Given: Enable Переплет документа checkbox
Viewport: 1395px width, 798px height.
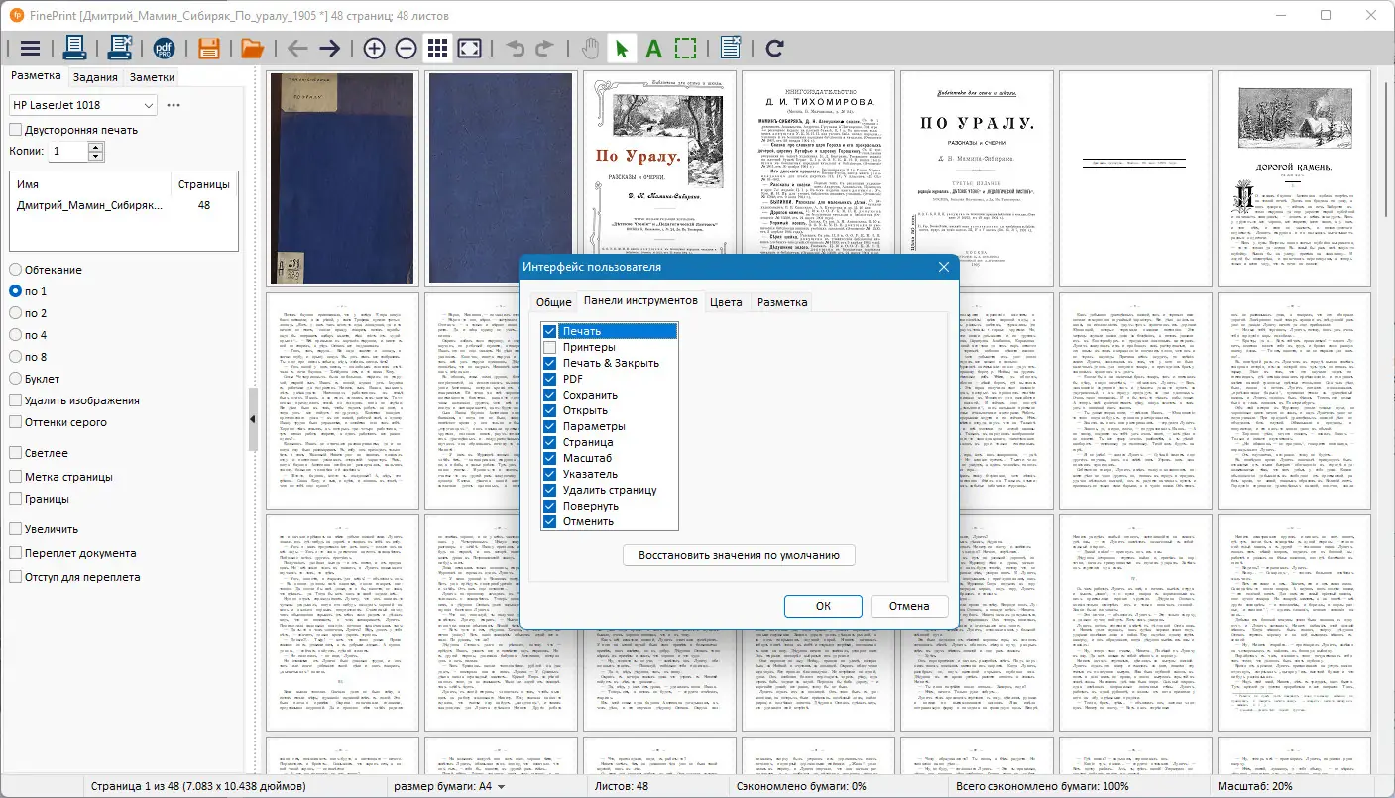Looking at the screenshot, I should click(16, 553).
